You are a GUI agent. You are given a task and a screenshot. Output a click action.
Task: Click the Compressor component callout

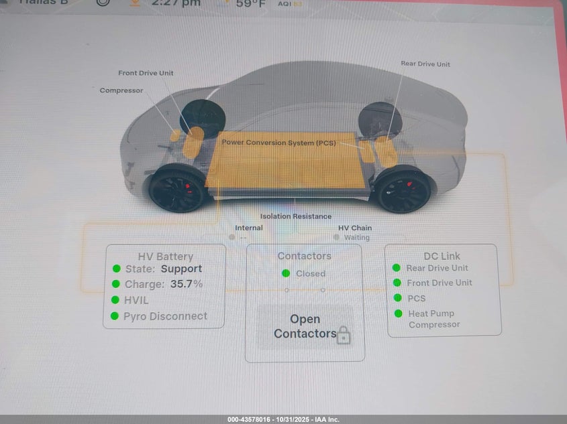[x=121, y=90]
